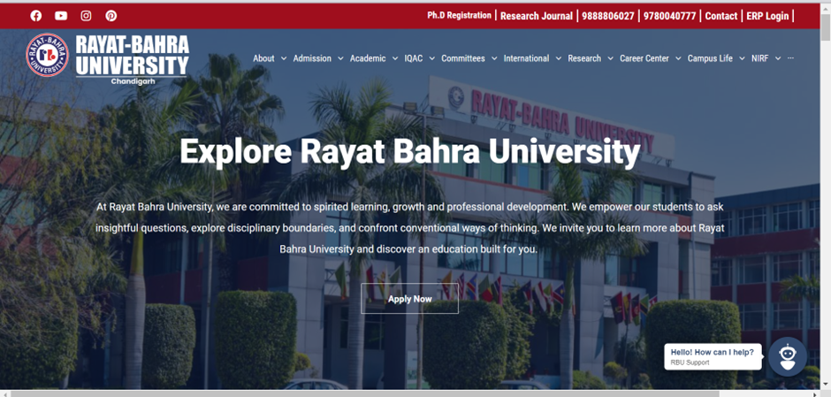Open the Pinterest social icon
Image resolution: width=831 pixels, height=397 pixels.
coord(111,16)
